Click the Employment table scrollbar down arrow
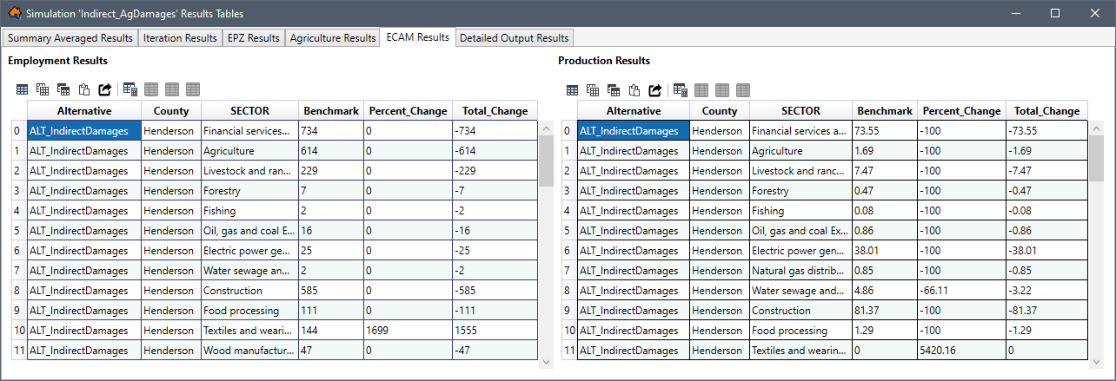The image size is (1116, 381). coord(547,361)
